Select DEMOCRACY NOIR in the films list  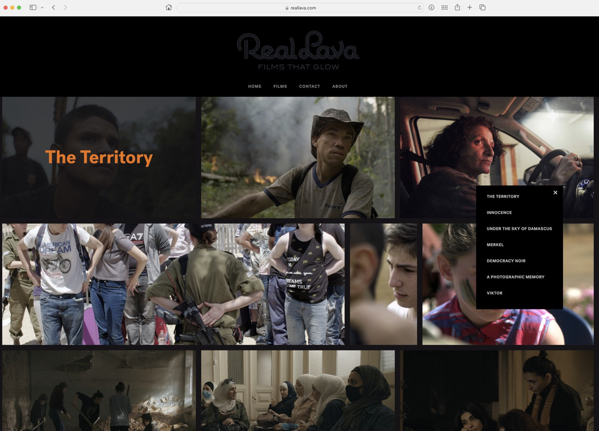click(506, 261)
